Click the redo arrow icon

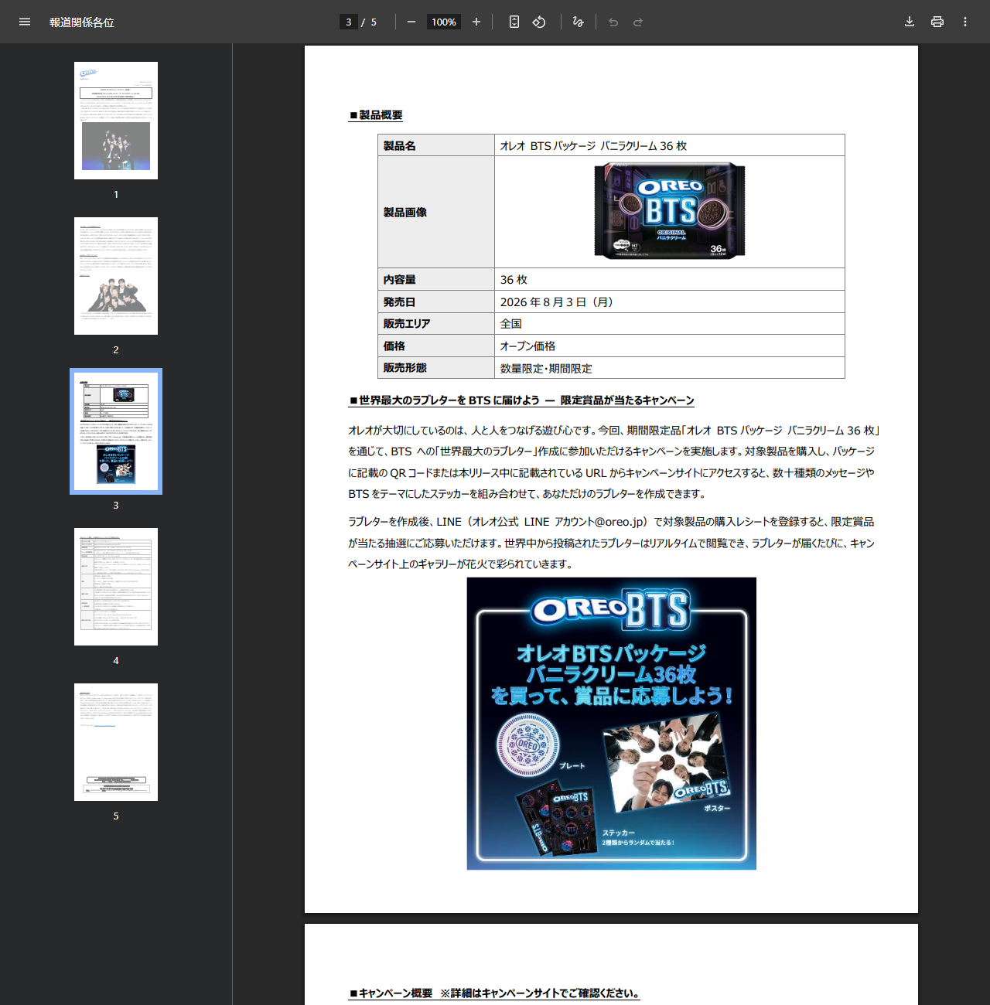point(638,22)
